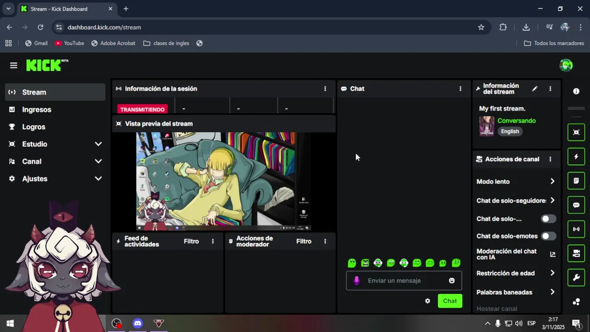Toggle the broadcast signal widget icon in right rail
This screenshot has height=332, width=590.
[576, 229]
